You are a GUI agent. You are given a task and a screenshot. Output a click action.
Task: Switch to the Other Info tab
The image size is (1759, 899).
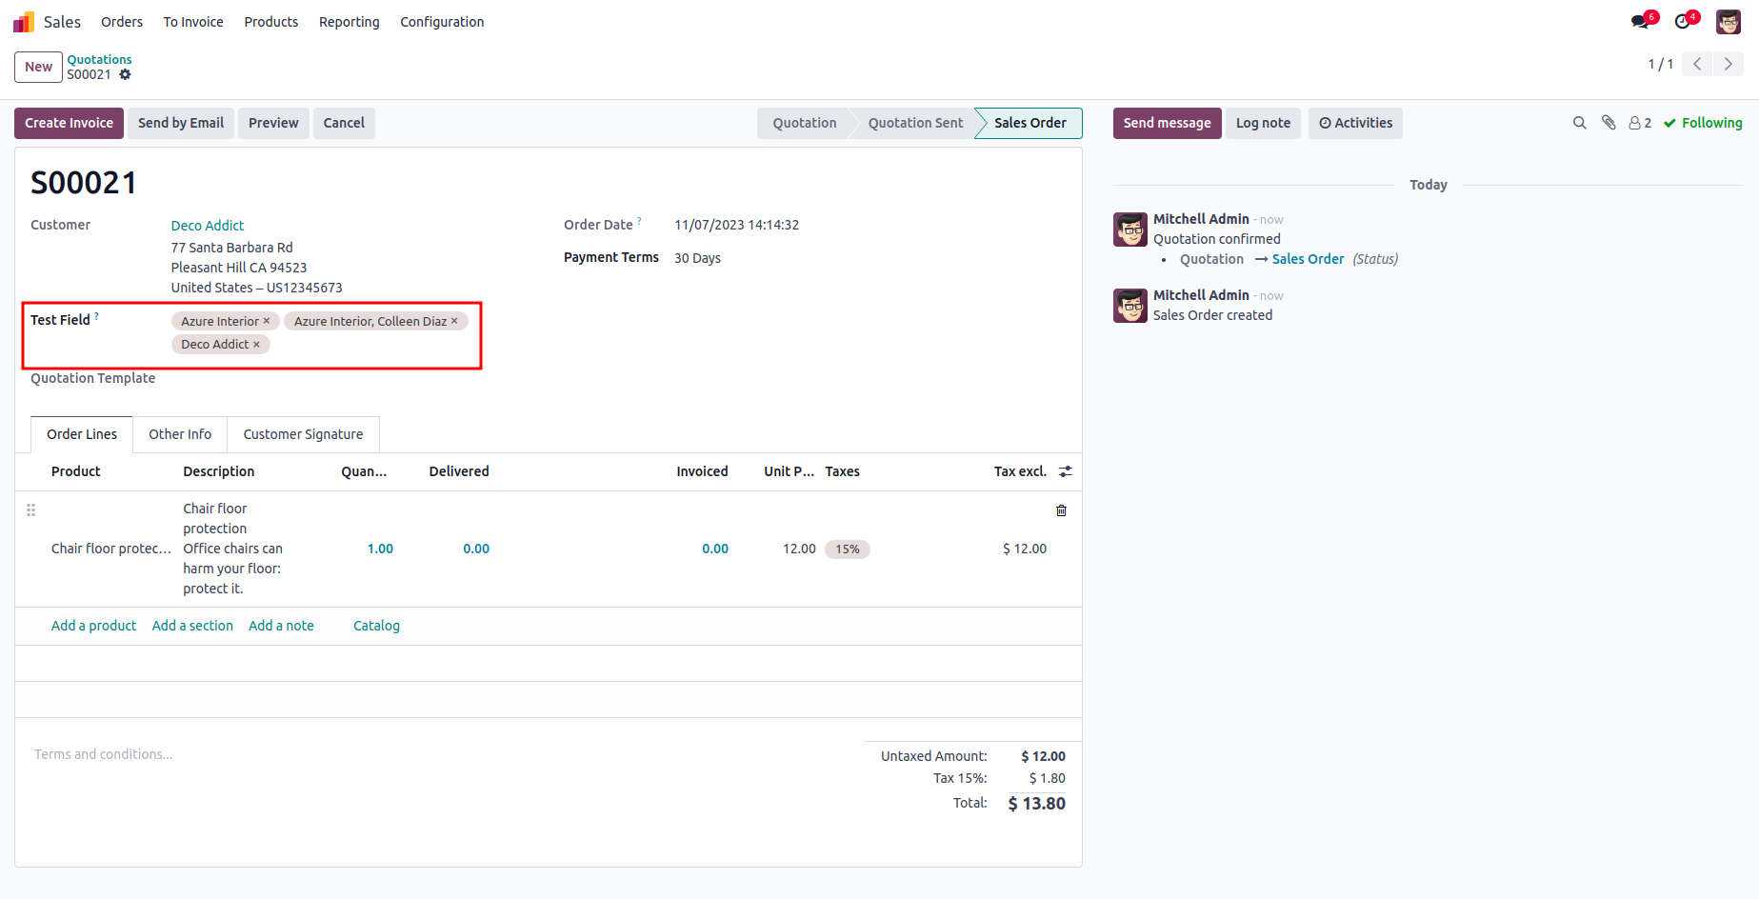180,434
